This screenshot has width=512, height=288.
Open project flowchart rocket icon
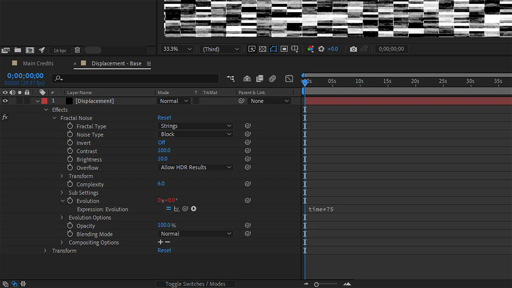tap(42, 50)
